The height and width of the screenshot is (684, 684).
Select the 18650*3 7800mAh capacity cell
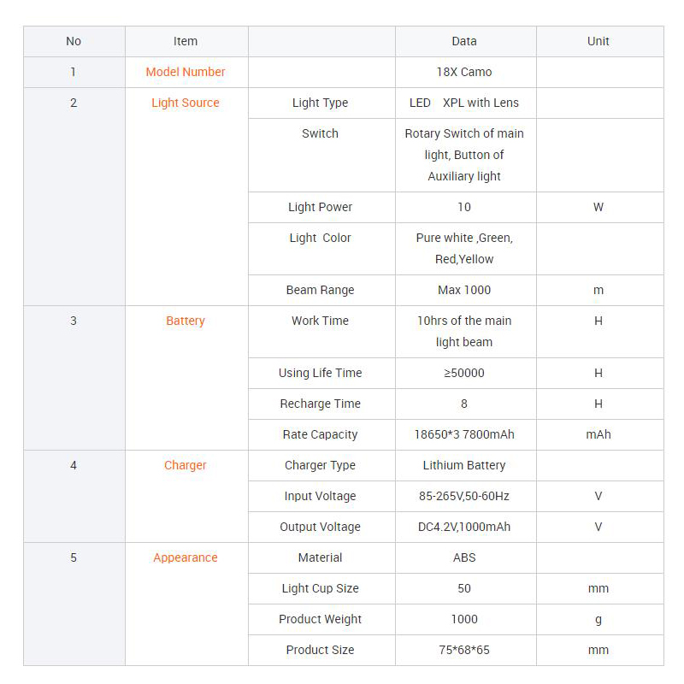pyautogui.click(x=464, y=434)
